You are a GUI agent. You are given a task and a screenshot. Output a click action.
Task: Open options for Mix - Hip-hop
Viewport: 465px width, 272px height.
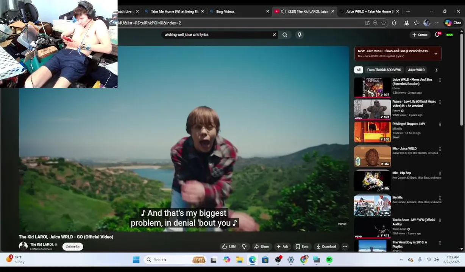click(440, 173)
